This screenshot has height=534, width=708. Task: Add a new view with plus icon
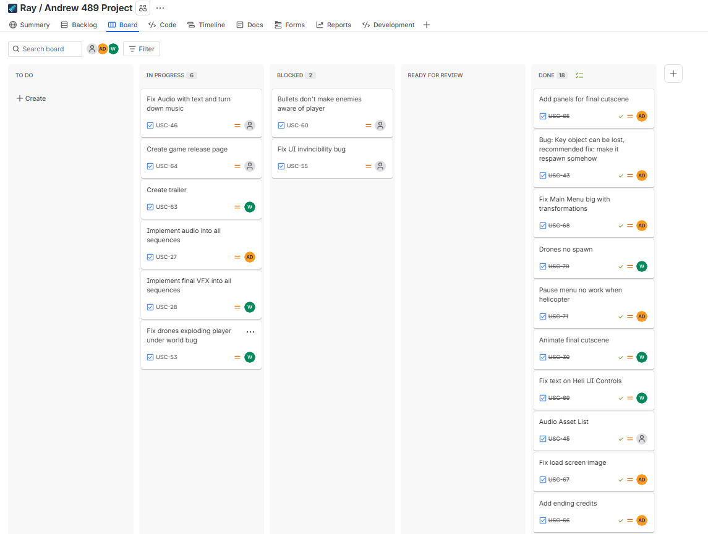426,25
